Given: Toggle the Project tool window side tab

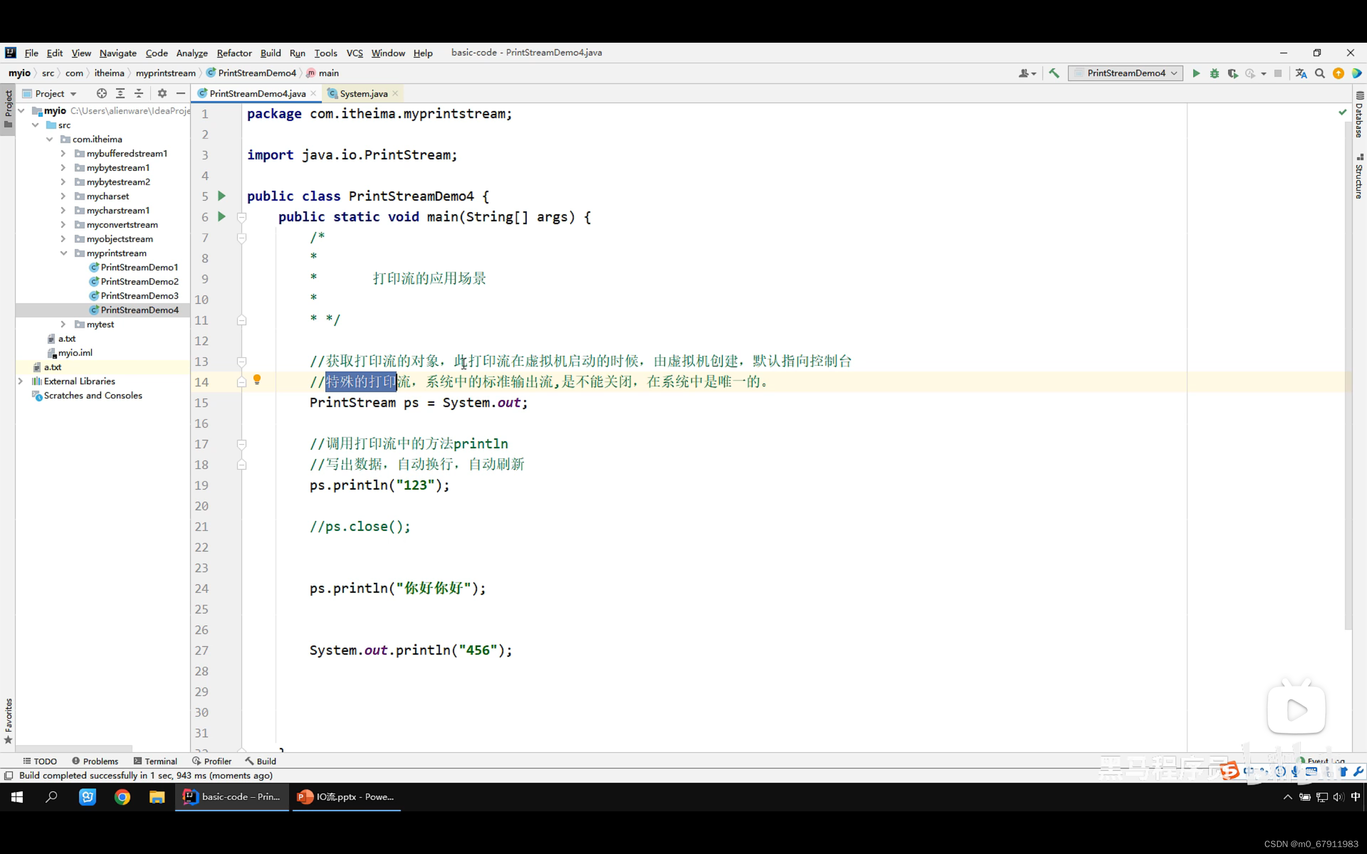Looking at the screenshot, I should [8, 108].
